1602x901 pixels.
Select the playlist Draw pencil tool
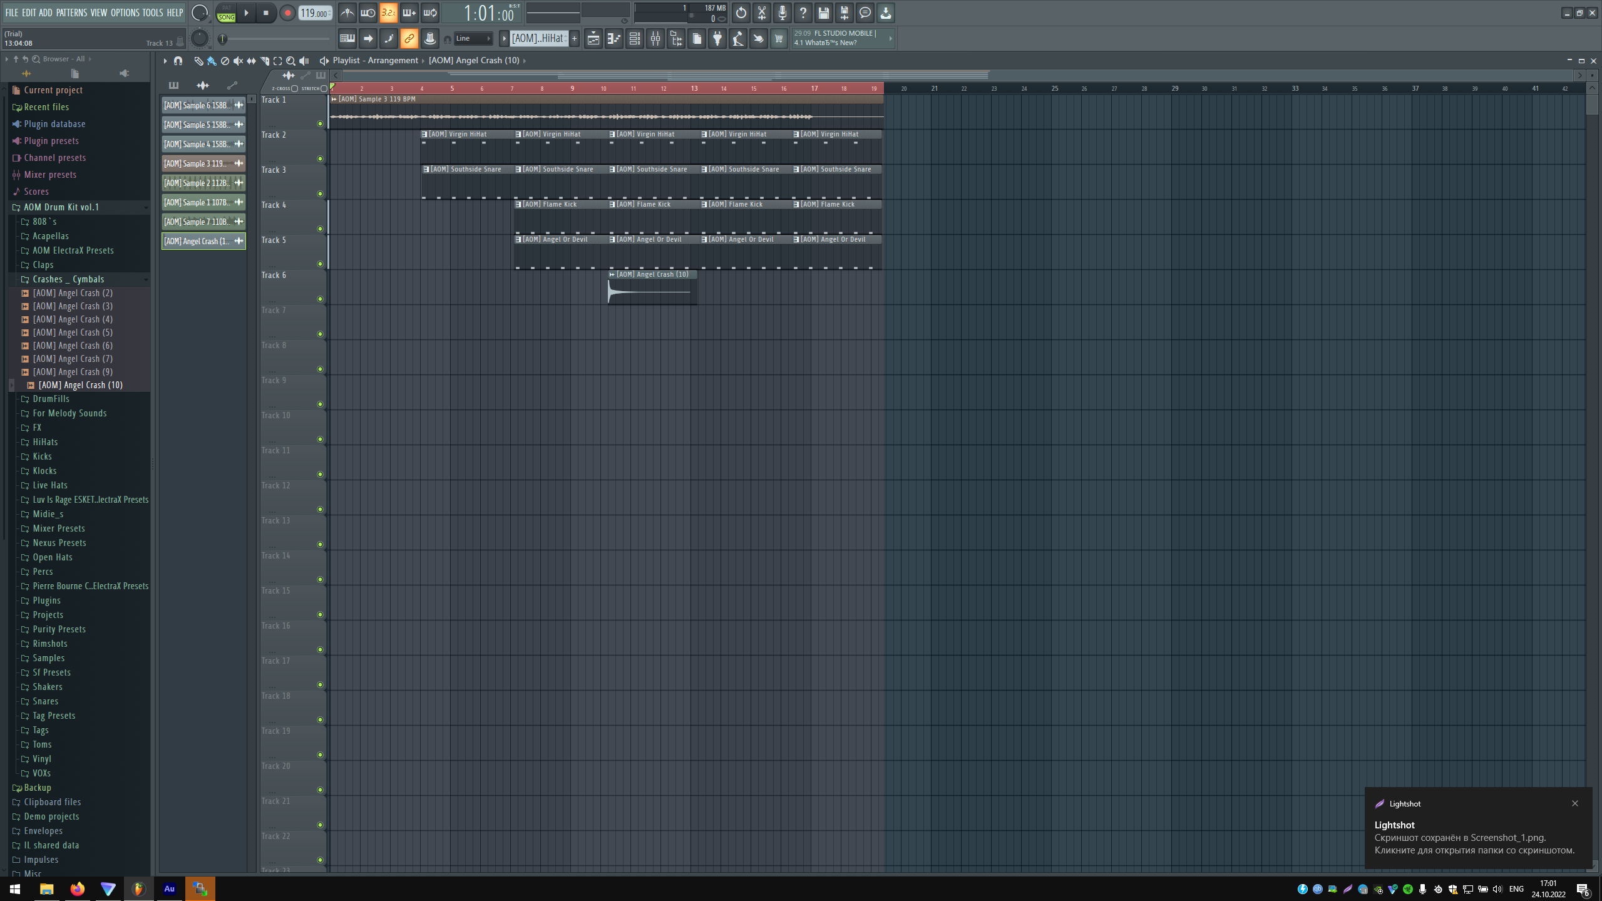[198, 61]
